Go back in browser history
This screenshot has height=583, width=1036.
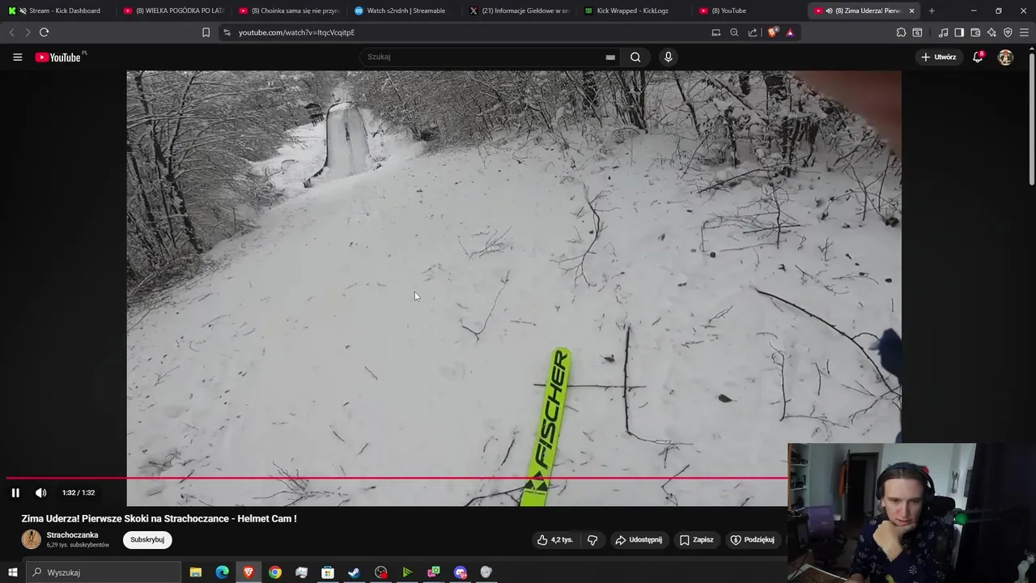tap(11, 32)
